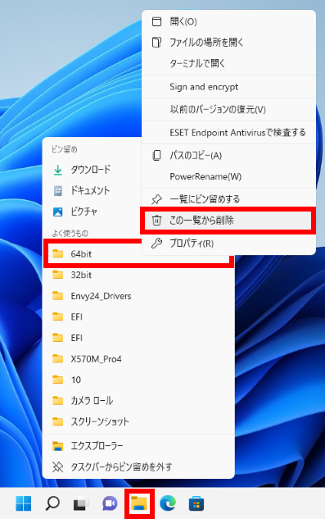The width and height of the screenshot is (325, 519).
Task: Select 64bit folder in frequent list
Action: (x=138, y=254)
